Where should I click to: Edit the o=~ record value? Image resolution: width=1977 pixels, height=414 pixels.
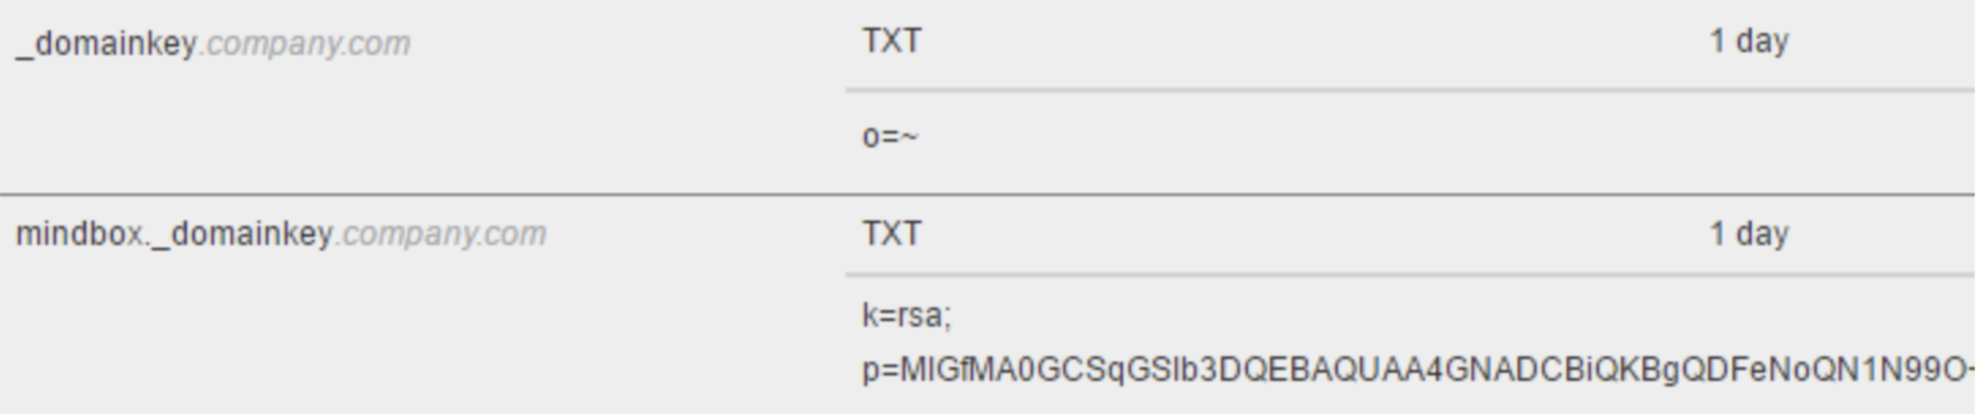point(891,138)
